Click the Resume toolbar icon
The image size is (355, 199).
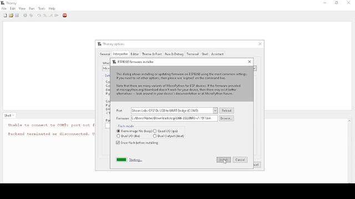(57, 15)
